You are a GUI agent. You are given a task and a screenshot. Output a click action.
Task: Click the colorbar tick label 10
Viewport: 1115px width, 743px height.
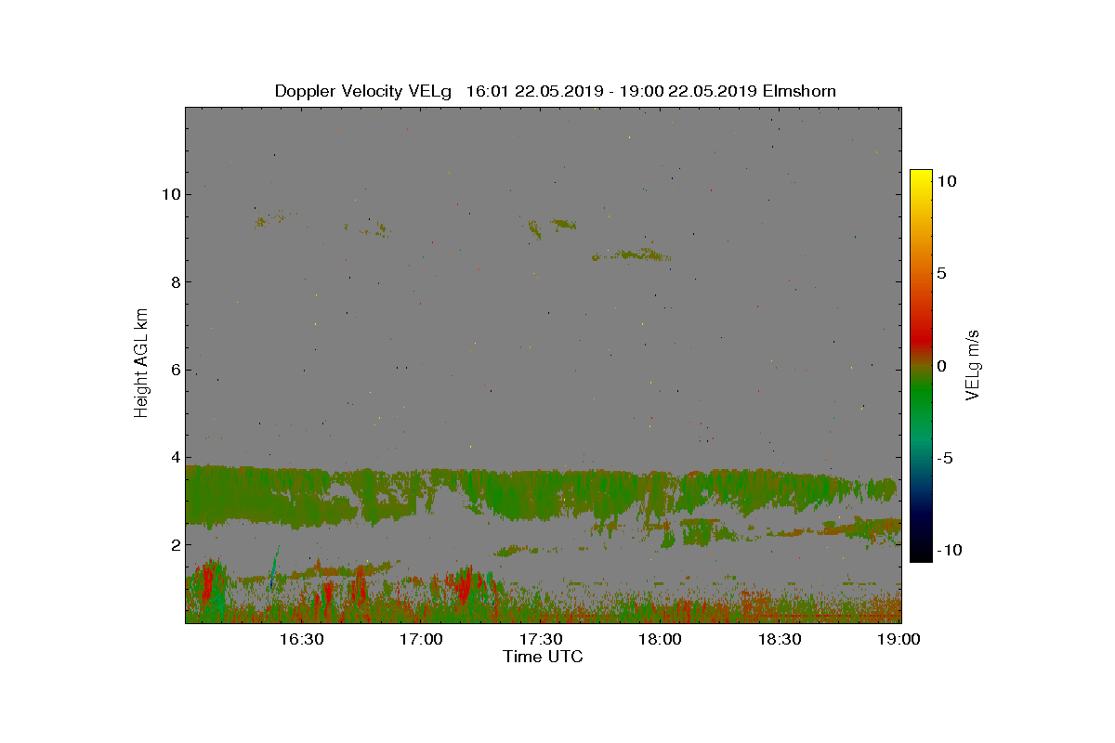pyautogui.click(x=947, y=182)
